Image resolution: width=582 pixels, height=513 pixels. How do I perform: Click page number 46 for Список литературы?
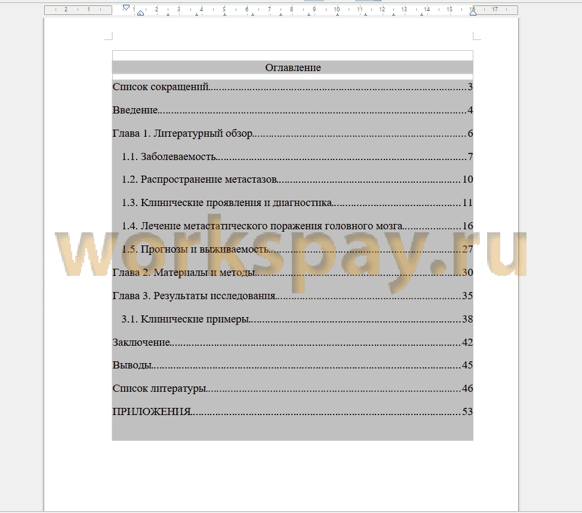click(x=467, y=389)
